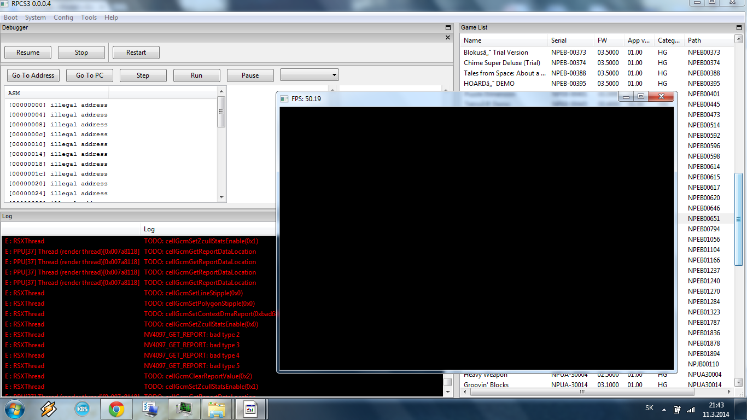This screenshot has height=420, width=747.
Task: Click the Game List scrollbar thumb
Action: (x=738, y=219)
